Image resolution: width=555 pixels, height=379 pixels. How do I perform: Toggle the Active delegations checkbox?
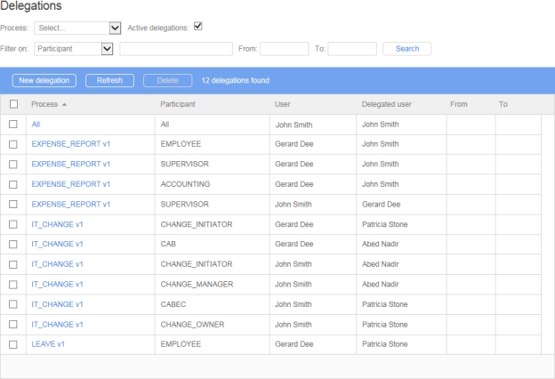[198, 27]
